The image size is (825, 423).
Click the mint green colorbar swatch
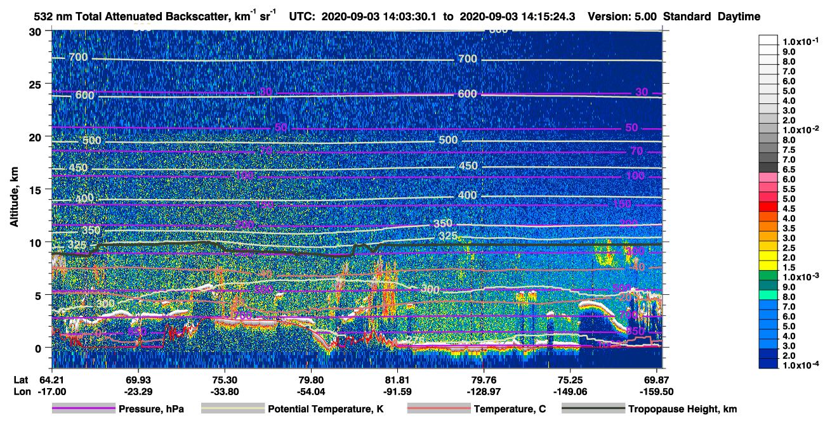769,295
